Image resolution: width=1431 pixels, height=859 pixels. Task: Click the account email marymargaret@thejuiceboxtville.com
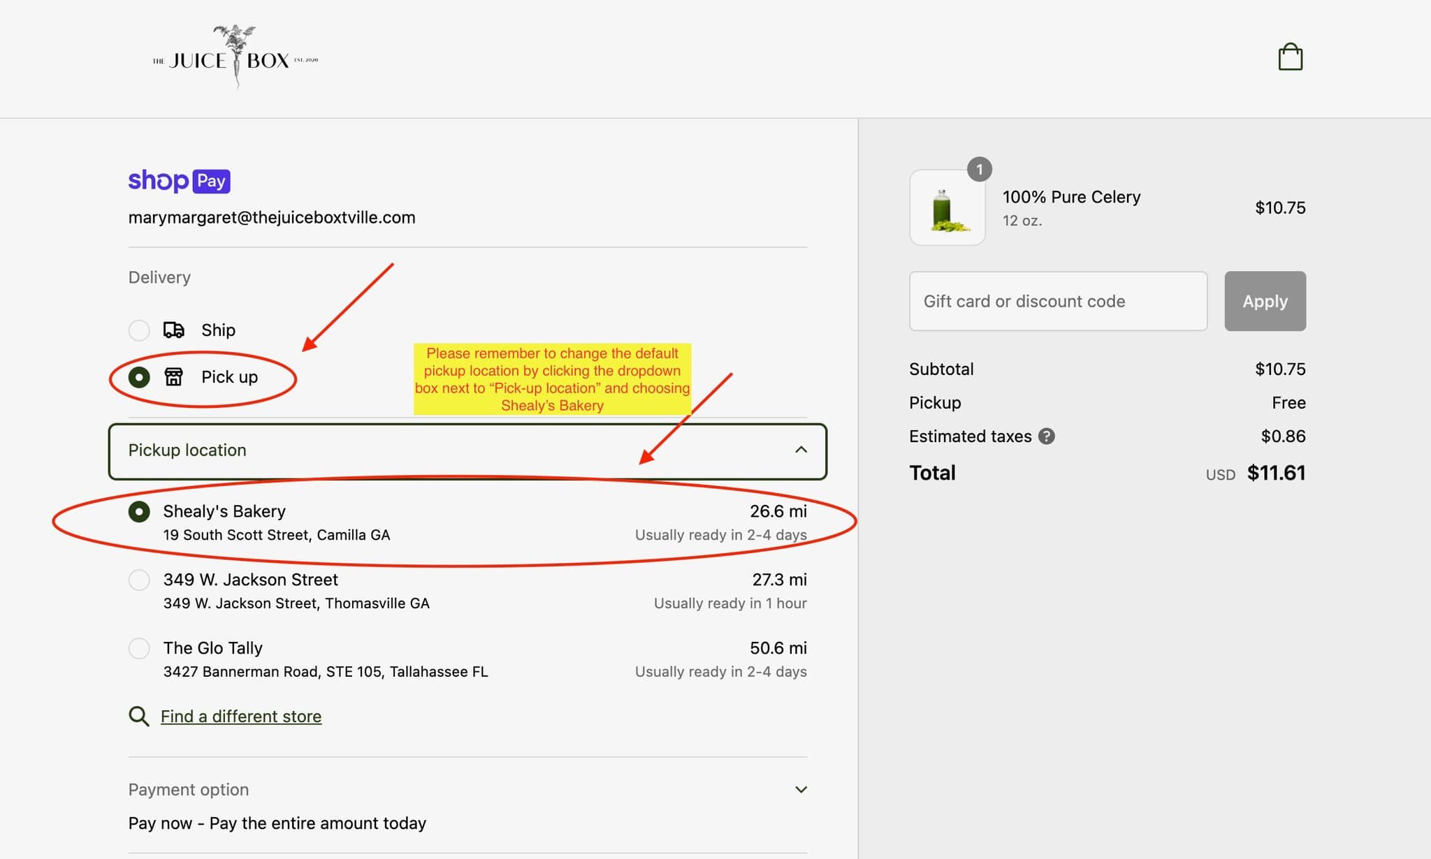click(272, 217)
